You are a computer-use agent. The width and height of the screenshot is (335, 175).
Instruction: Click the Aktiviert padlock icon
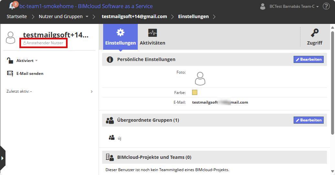[x=10, y=60]
